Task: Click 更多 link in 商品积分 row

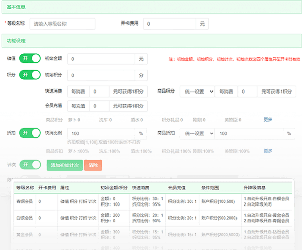Action: (268, 120)
